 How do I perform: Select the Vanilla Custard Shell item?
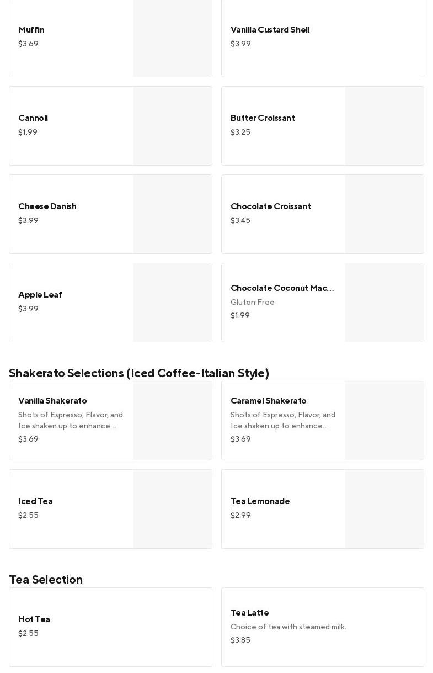coord(270,30)
